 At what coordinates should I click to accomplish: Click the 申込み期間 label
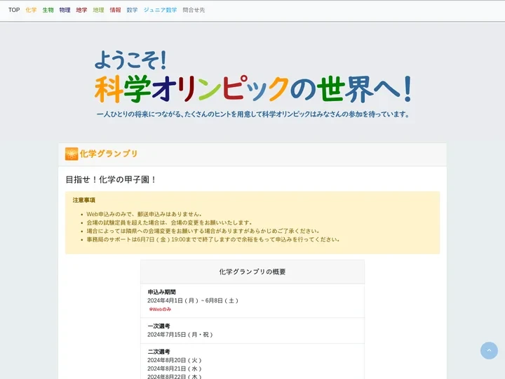(x=162, y=292)
